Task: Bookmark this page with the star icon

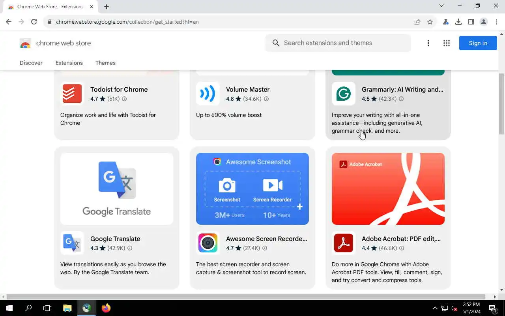Action: tap(430, 22)
